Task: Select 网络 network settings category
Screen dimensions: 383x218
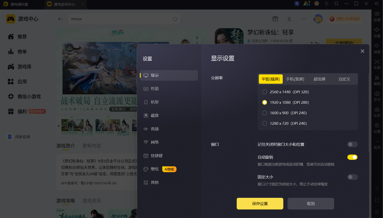Action: click(x=169, y=142)
